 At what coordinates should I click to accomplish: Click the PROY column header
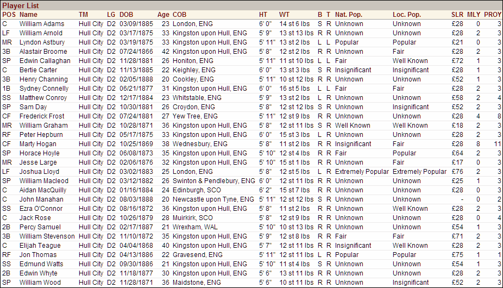(x=492, y=15)
